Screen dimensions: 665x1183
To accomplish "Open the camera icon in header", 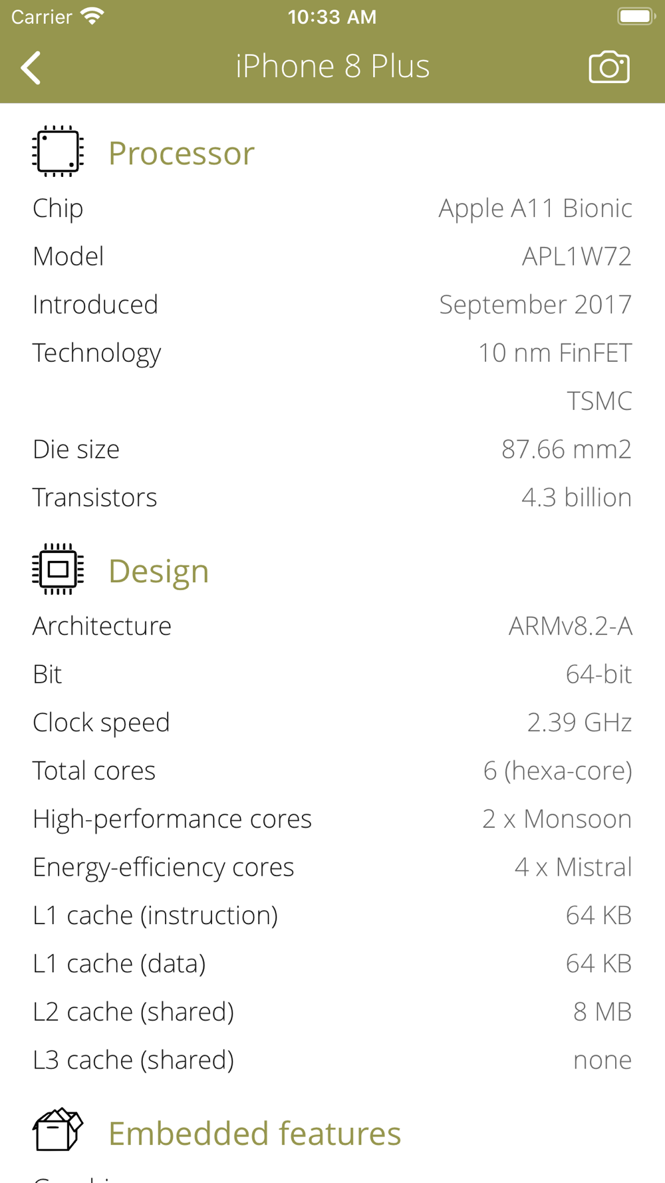I will (609, 67).
